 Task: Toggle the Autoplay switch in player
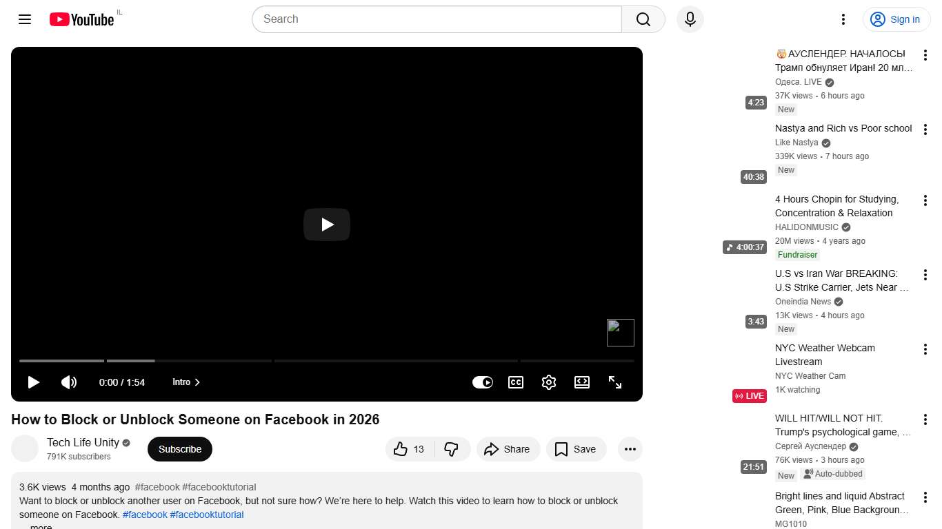(483, 382)
